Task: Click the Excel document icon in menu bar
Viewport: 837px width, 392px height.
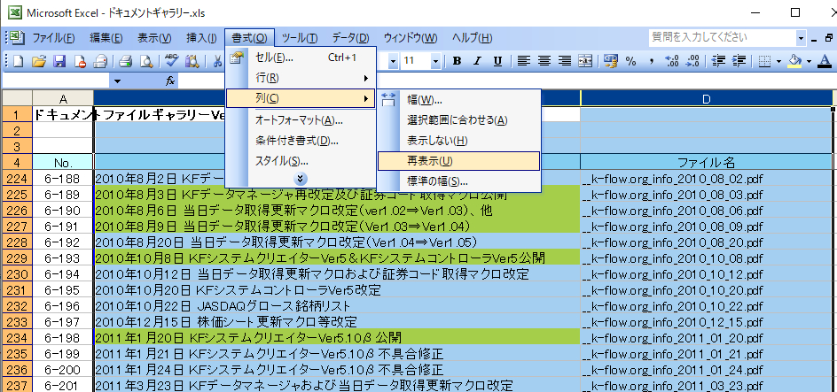Action: tap(17, 38)
